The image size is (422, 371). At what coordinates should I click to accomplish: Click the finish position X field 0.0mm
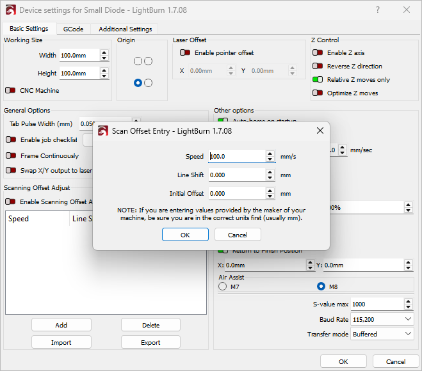tap(265, 265)
